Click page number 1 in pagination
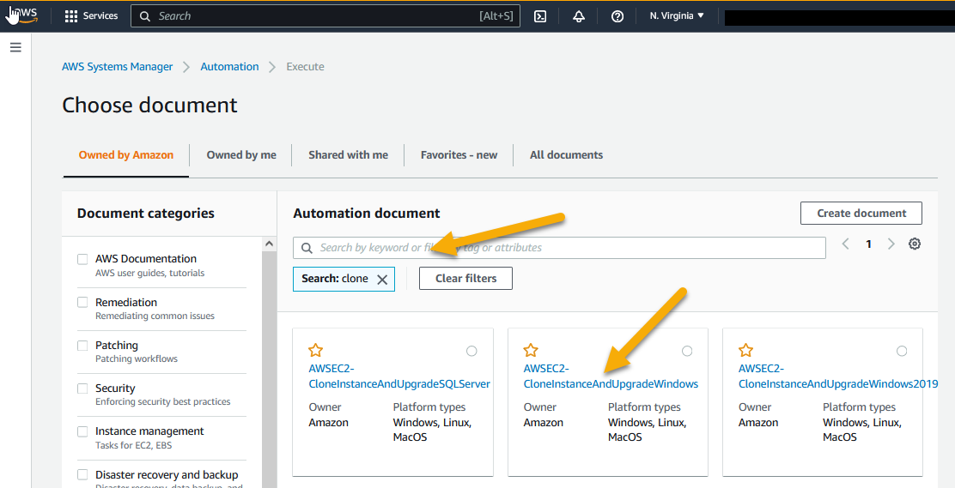This screenshot has height=488, width=955. tap(868, 244)
